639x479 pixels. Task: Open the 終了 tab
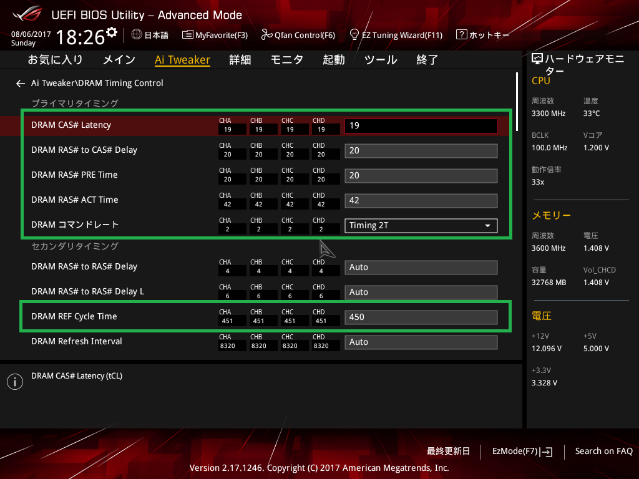[x=427, y=60]
